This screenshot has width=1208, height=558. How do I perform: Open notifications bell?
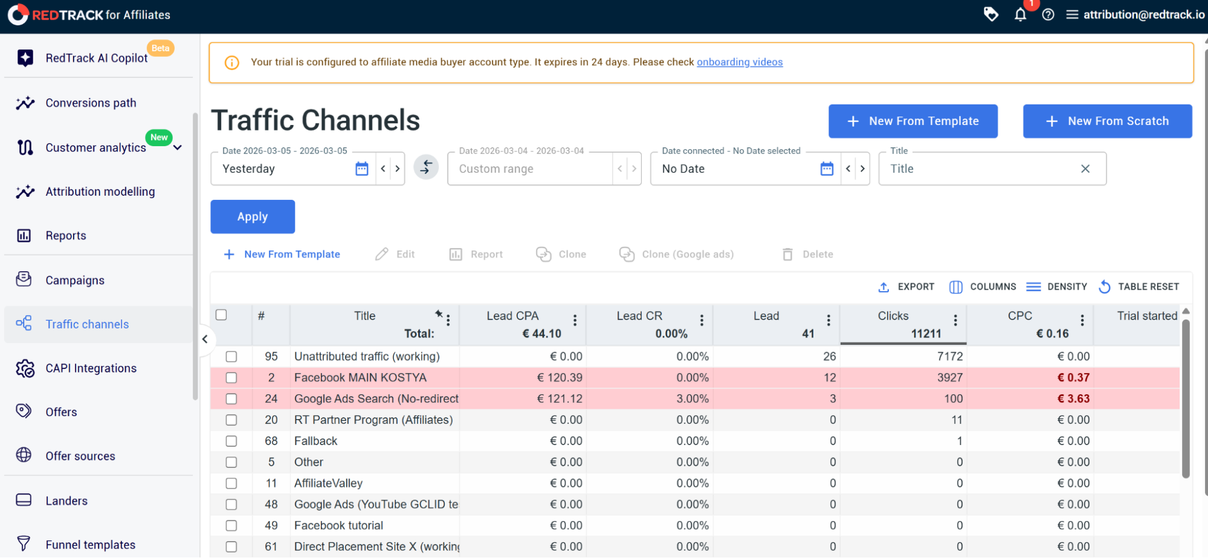coord(1020,14)
